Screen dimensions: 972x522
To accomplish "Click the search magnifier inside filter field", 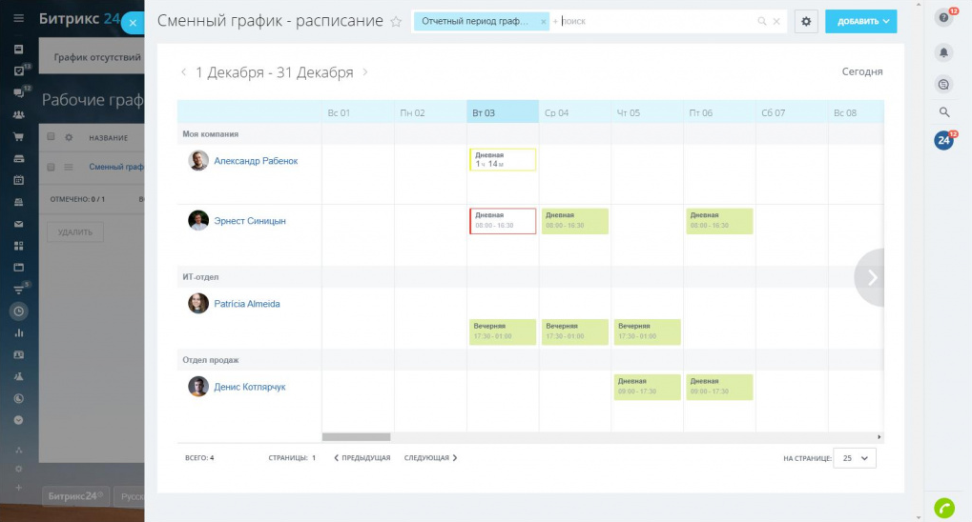I will pyautogui.click(x=762, y=21).
